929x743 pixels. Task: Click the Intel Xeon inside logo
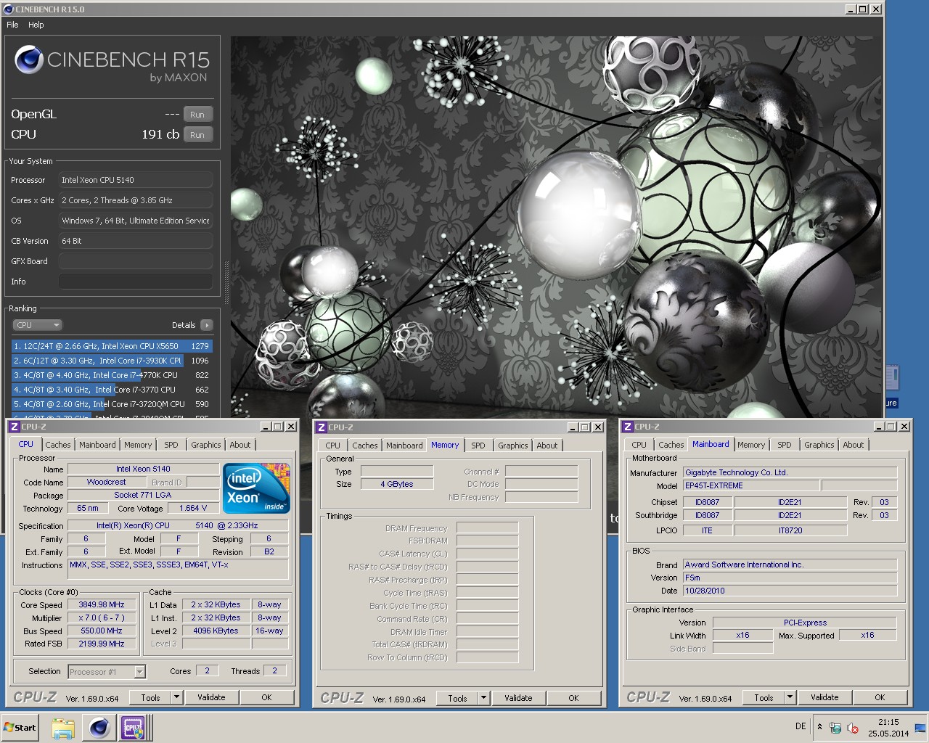tap(256, 488)
